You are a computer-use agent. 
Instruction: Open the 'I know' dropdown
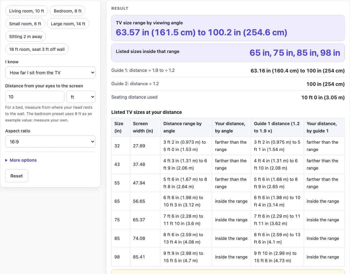[x=50, y=72]
